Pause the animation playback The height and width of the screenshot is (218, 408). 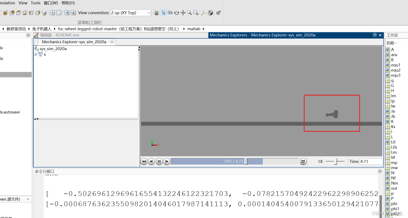coord(159,162)
